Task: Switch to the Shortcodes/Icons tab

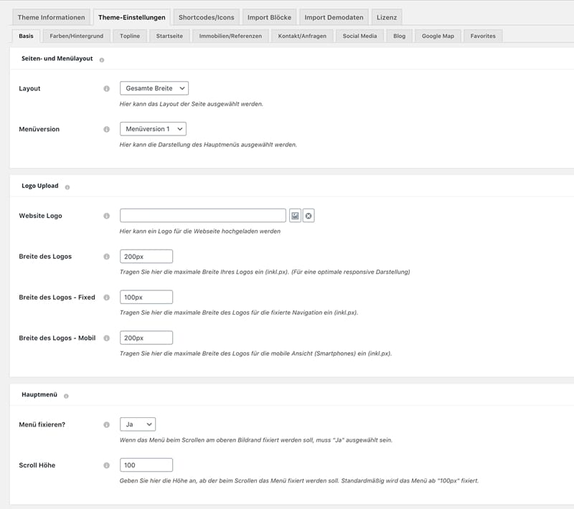Action: point(206,17)
